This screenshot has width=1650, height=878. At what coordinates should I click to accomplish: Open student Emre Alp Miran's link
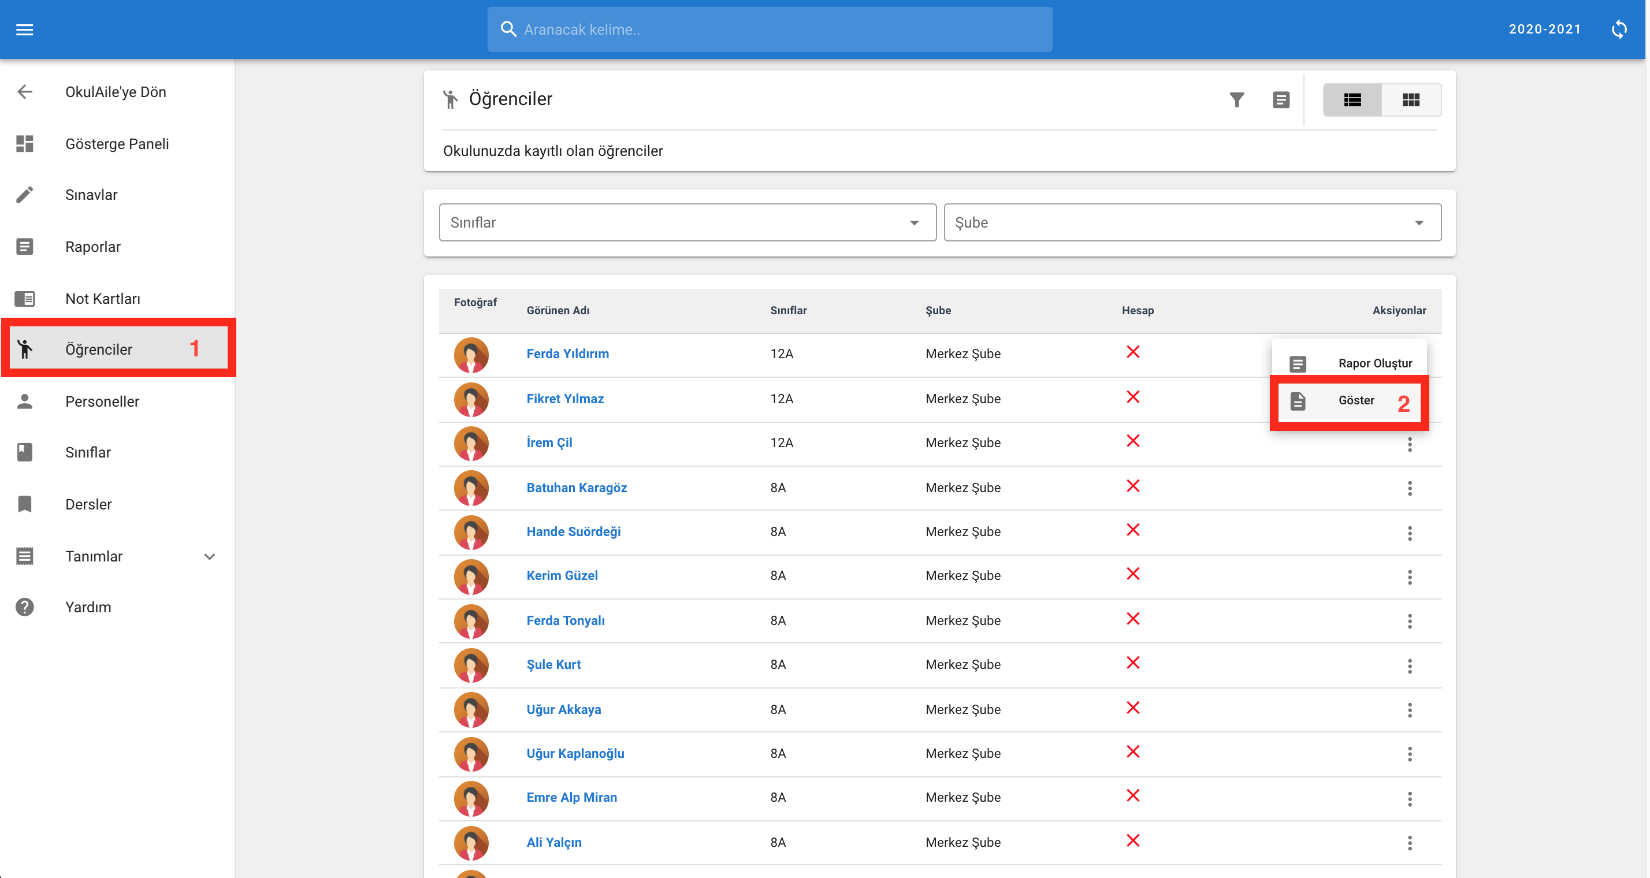571,797
